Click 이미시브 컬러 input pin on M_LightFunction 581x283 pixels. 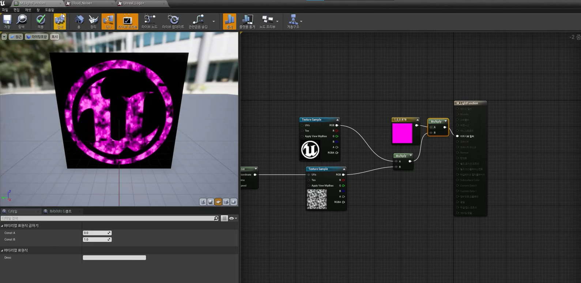click(457, 136)
